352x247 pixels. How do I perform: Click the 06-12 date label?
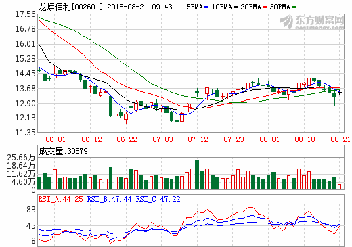91,139
